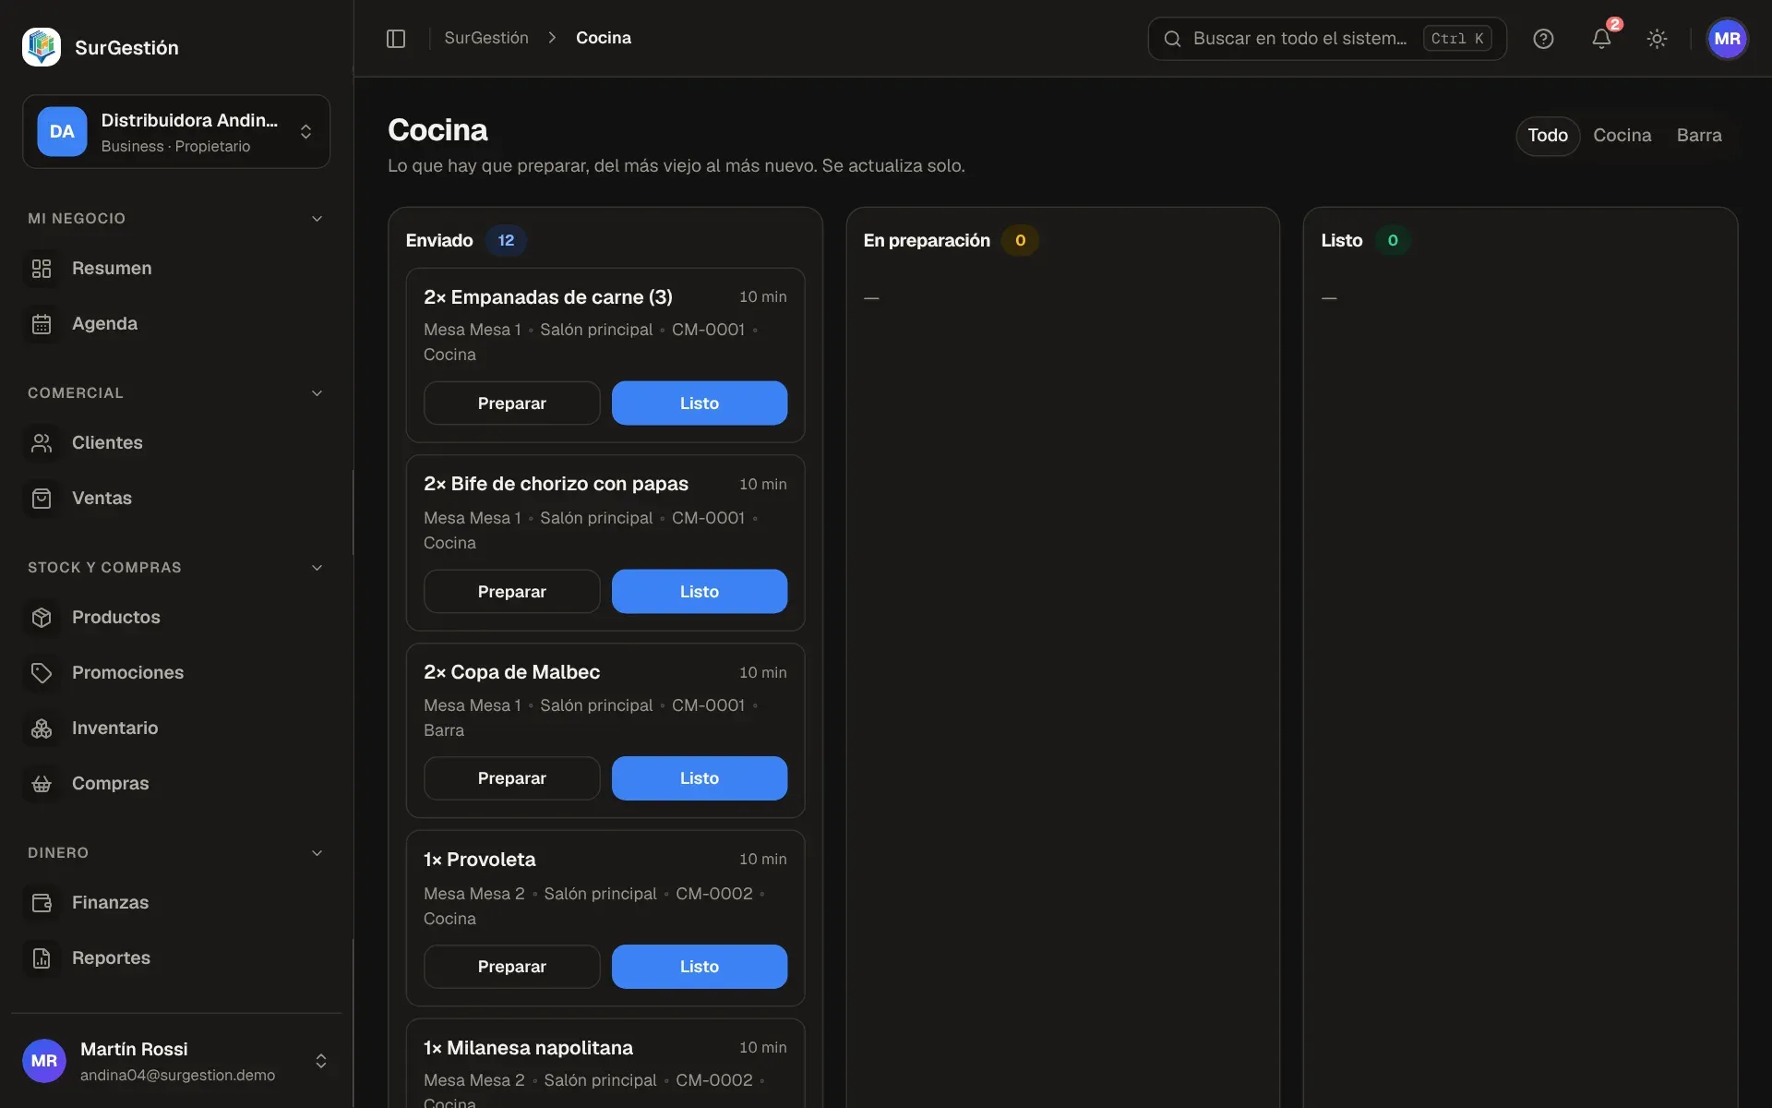Focus the global search field
Viewport: 1772px width, 1108px height.
(1326, 39)
